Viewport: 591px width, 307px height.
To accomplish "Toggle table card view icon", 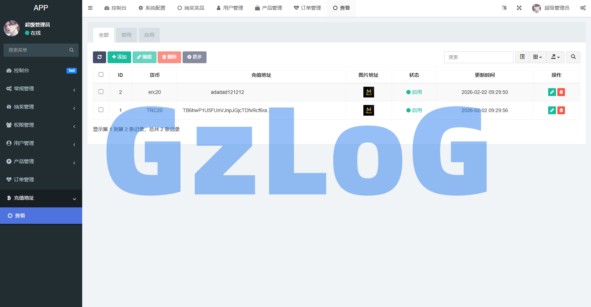I will tap(522, 57).
